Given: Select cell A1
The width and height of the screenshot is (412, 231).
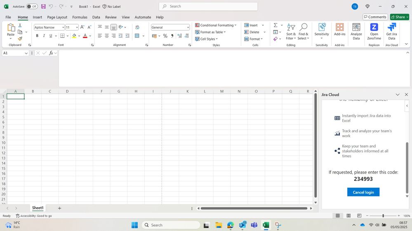Looking at the screenshot, I should pos(16,96).
